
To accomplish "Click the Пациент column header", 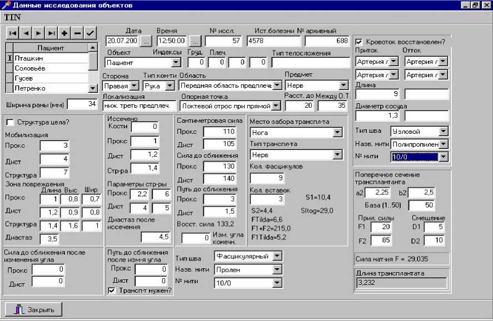I will tap(51, 48).
